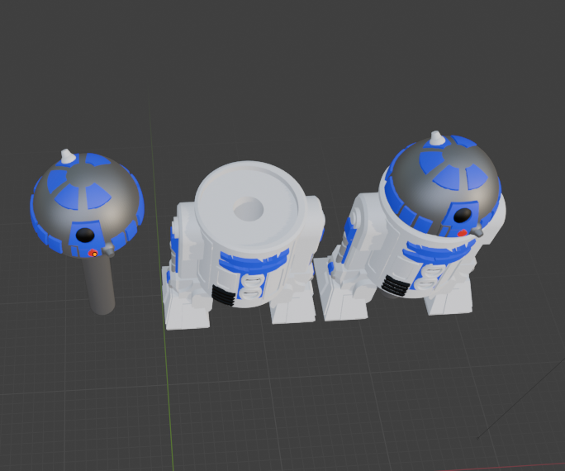The height and width of the screenshot is (471, 565).
Task: Select the gray rod under the detached dome
Action: [99, 285]
